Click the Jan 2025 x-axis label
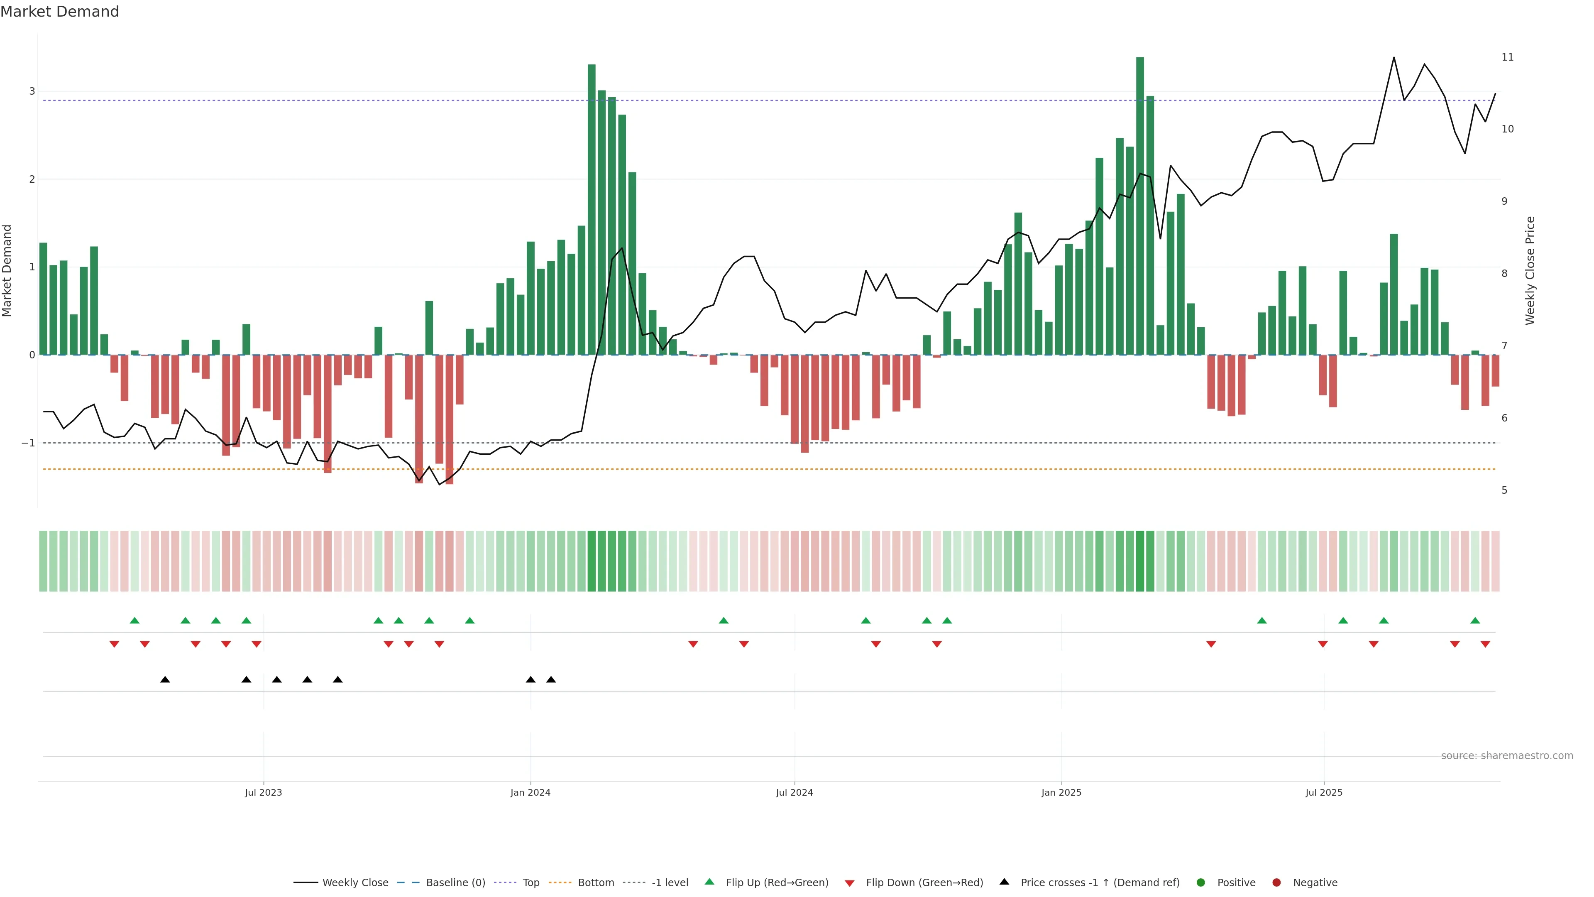 [x=1061, y=792]
